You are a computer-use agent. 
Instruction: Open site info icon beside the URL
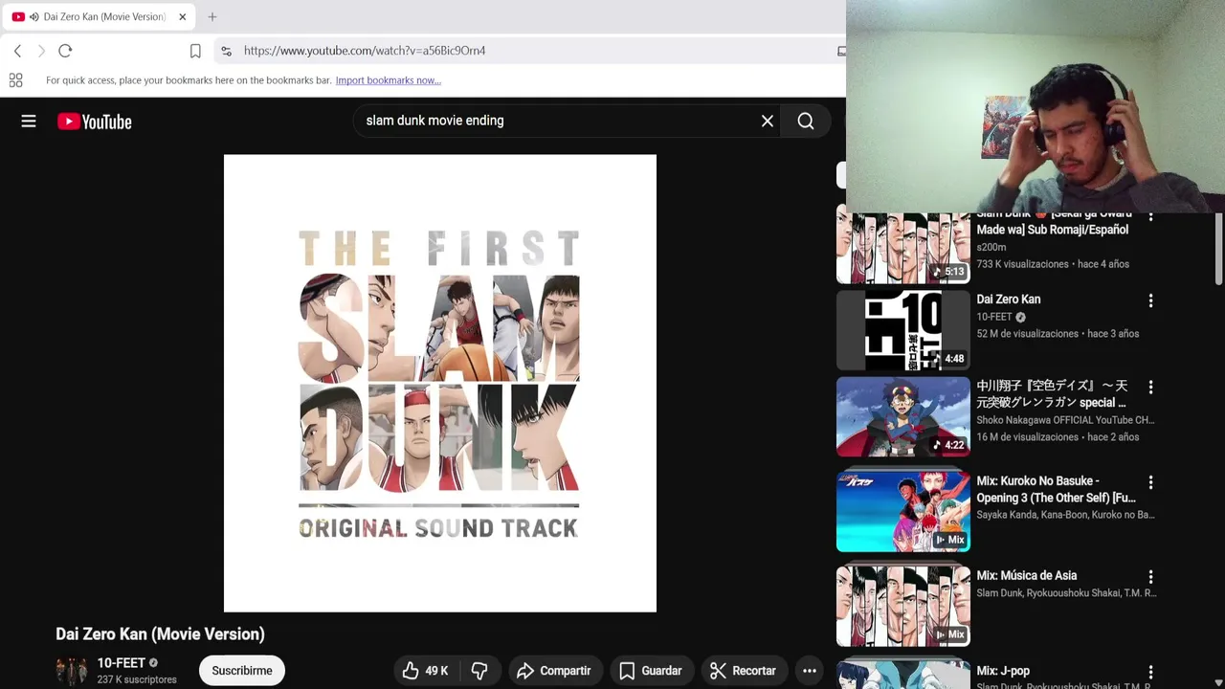(x=226, y=51)
